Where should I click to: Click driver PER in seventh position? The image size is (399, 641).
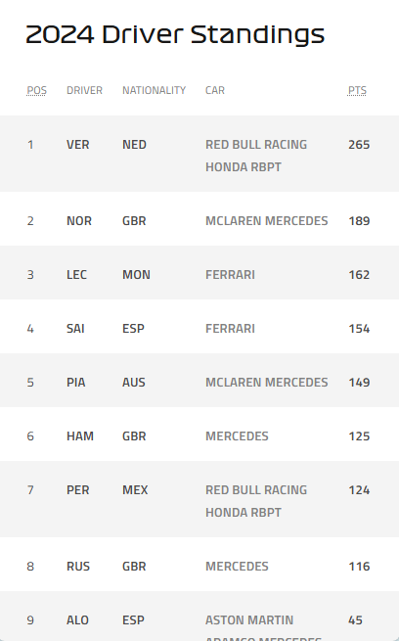click(77, 490)
